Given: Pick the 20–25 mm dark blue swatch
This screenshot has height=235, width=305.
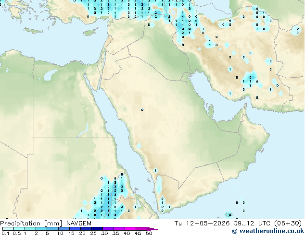Looking at the screenshot, I should (86, 229).
